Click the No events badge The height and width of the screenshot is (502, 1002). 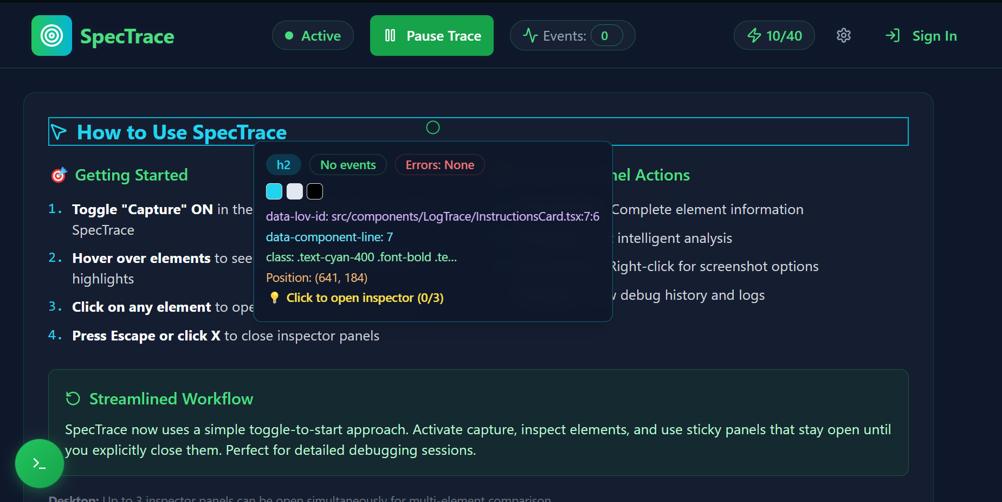tap(348, 165)
